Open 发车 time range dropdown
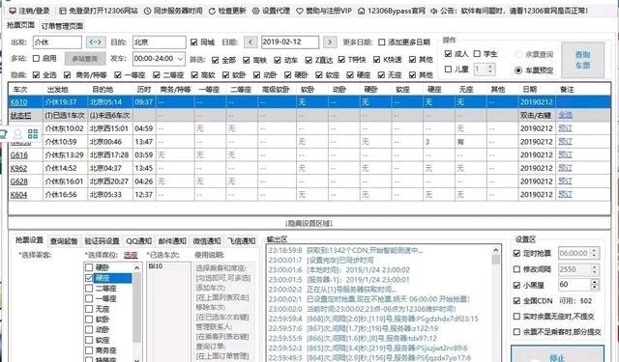The height and width of the screenshot is (362, 619). pyautogui.click(x=159, y=59)
